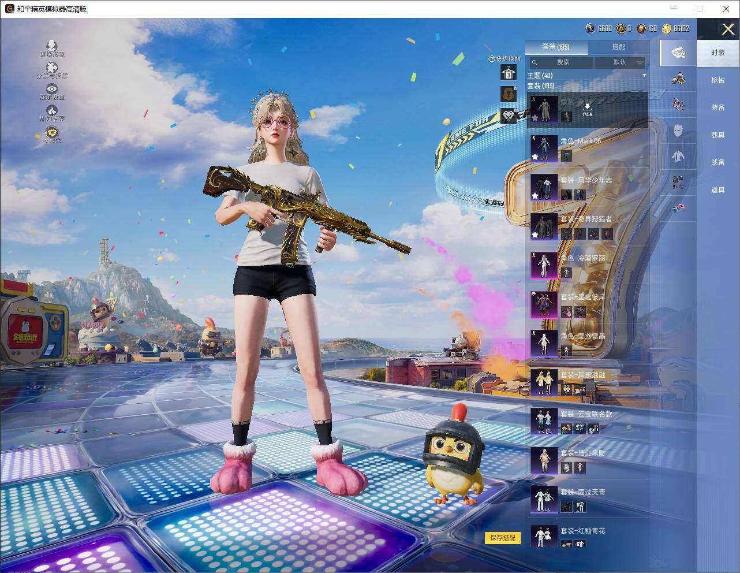Image resolution: width=740 pixels, height=573 pixels.
Task: Select the 套装-雨过天青 outfit thumbnail
Action: [x=544, y=499]
